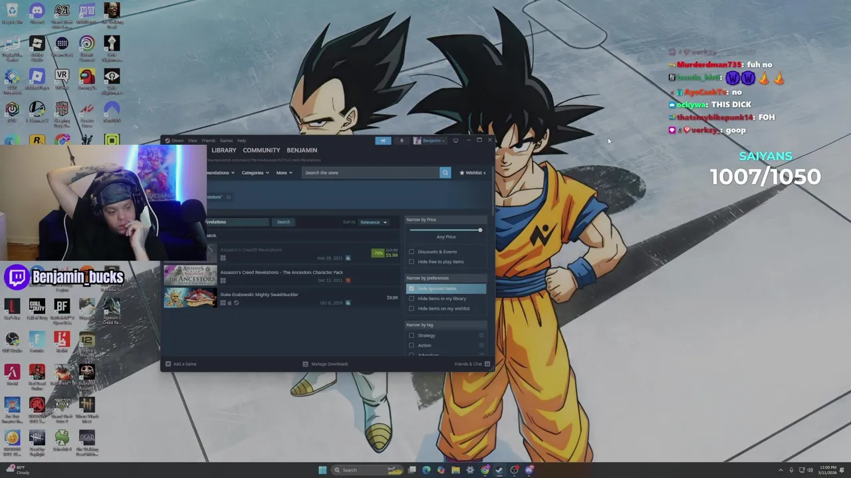Collapse the Narrow by tag header

446,325
